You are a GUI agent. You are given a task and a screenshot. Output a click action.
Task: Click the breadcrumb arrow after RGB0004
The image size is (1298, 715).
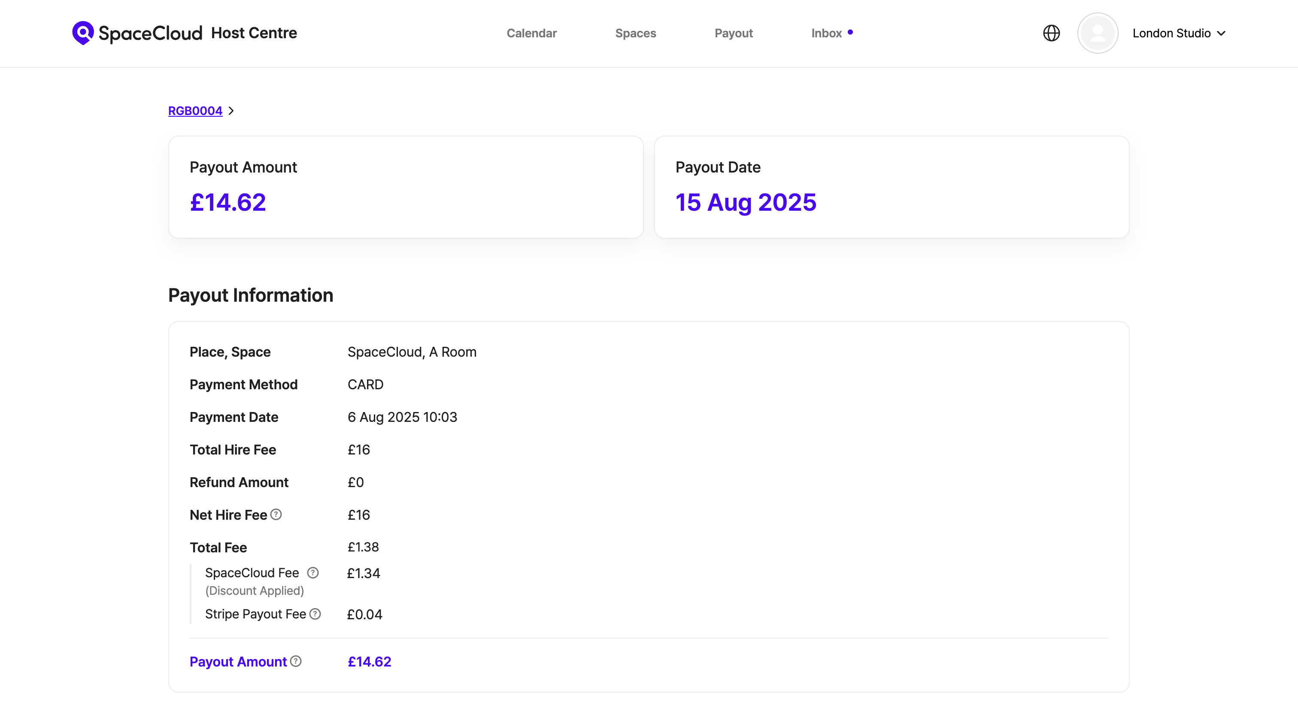231,111
